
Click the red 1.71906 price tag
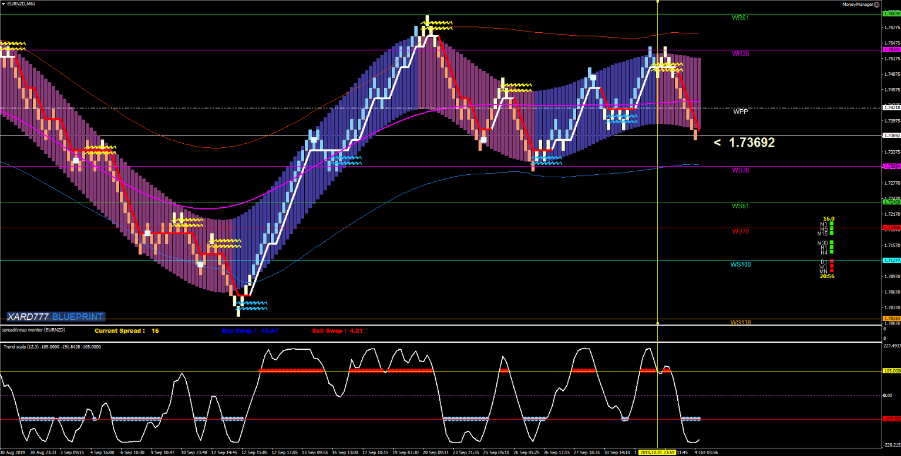892,228
